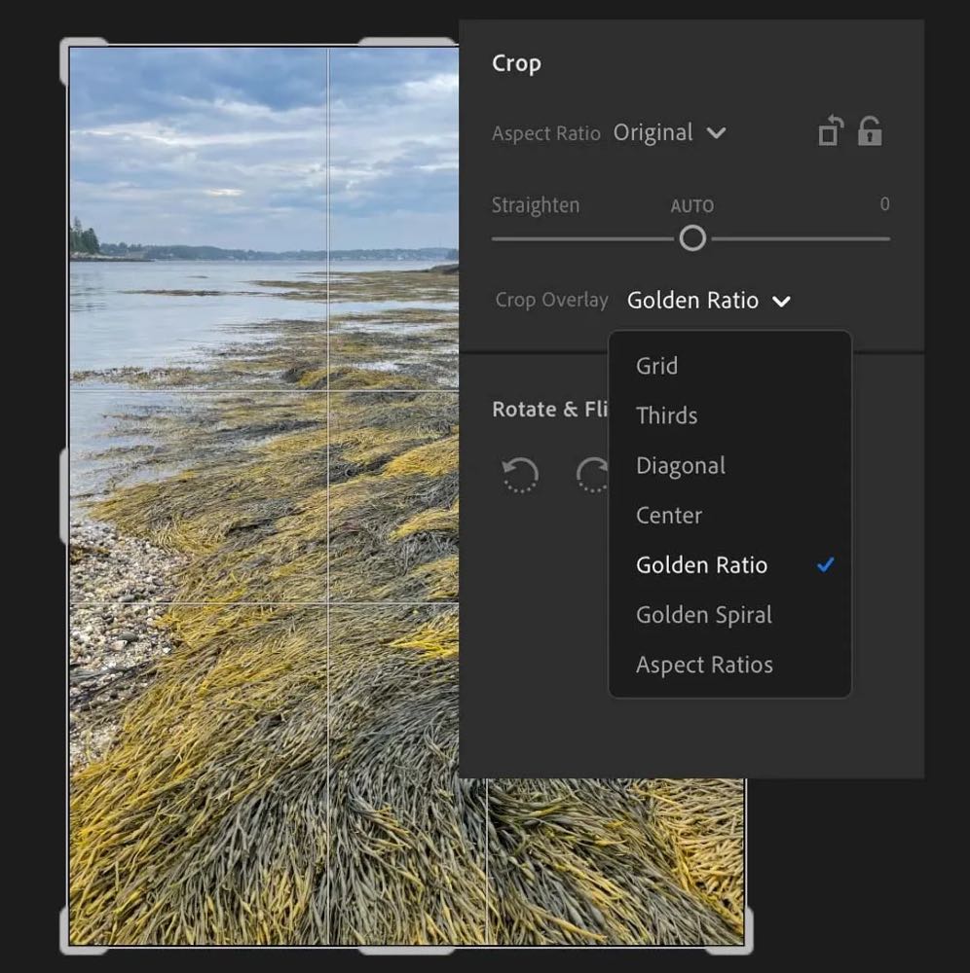This screenshot has width=970, height=973.
Task: Select the Thirds overlay option
Action: click(666, 415)
